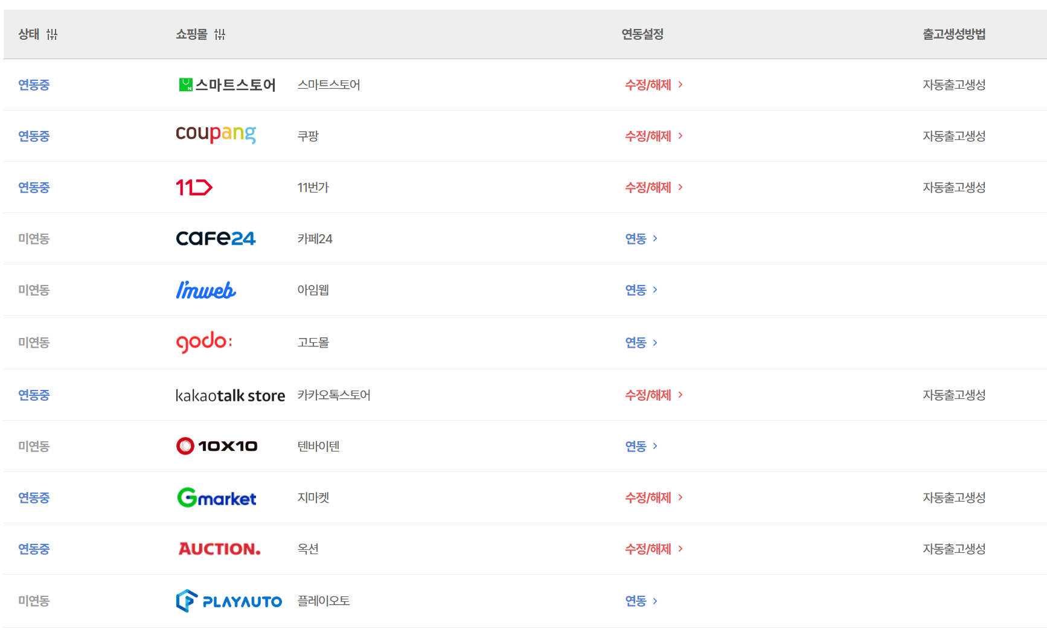
Task: Click 연동중 status in 스마트스토어 row
Action: point(34,85)
